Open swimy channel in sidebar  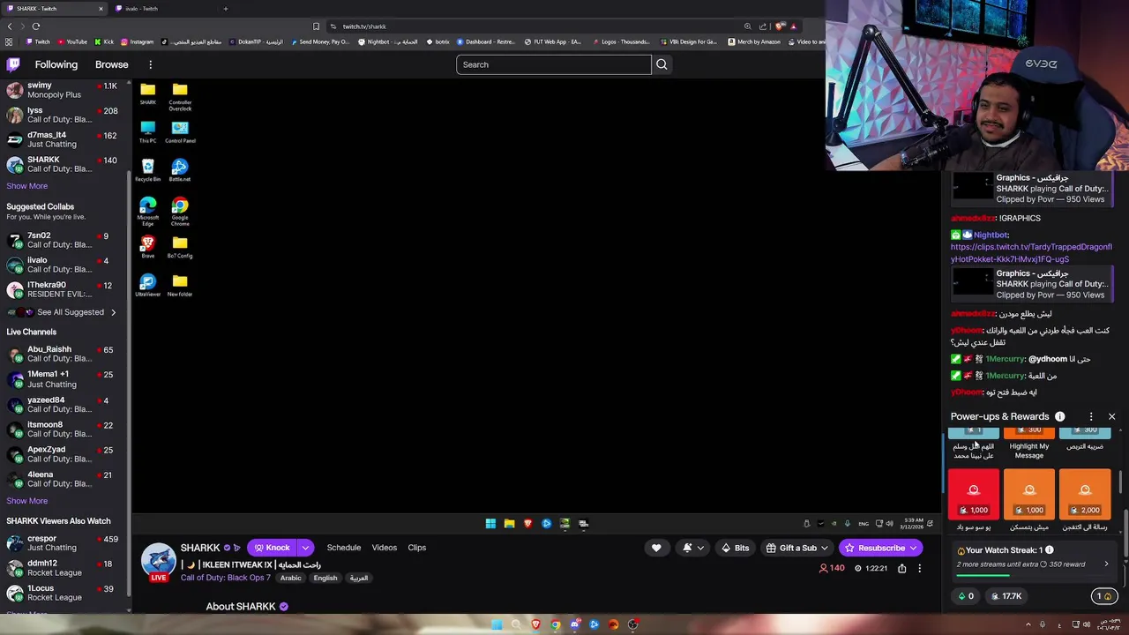[64, 90]
